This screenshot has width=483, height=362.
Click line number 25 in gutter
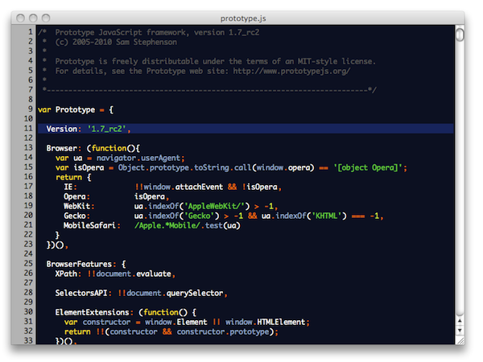pos(28,264)
